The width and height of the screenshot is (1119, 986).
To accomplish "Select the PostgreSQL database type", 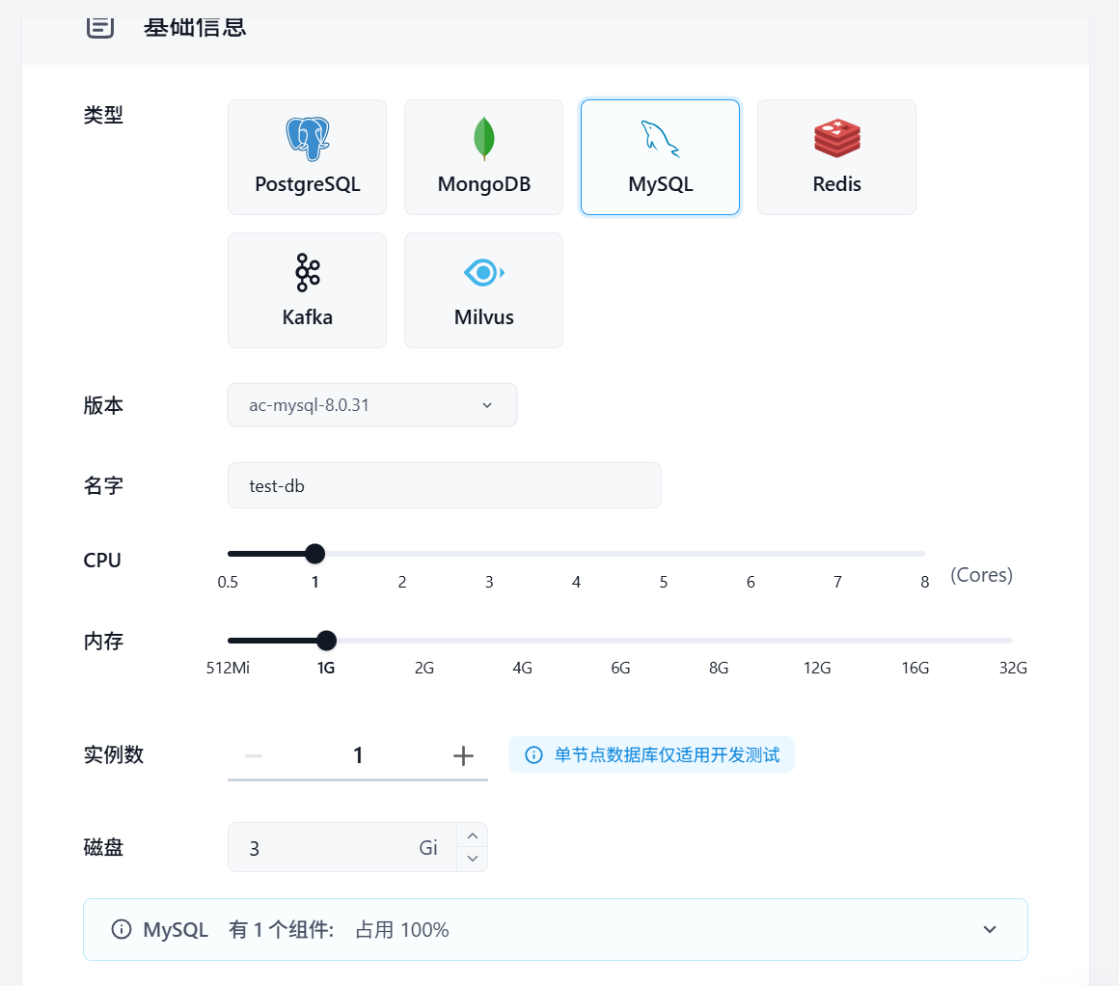I will (307, 157).
